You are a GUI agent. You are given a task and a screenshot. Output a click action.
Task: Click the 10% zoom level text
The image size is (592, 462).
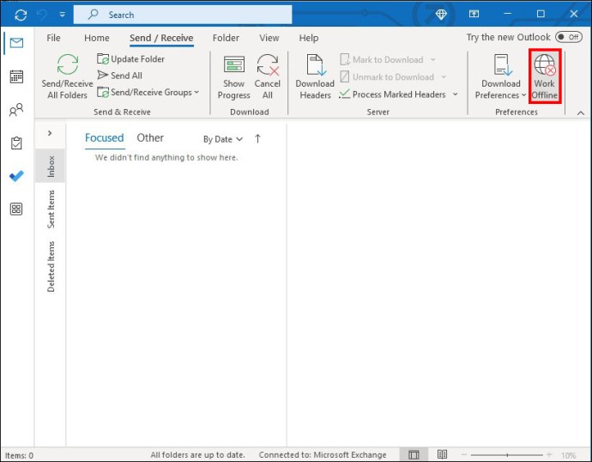[568, 455]
